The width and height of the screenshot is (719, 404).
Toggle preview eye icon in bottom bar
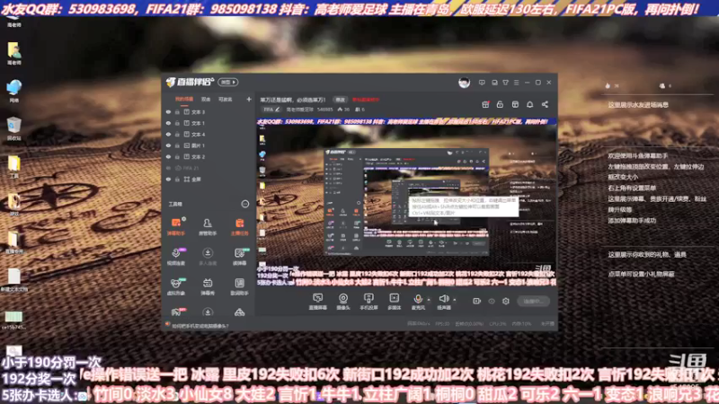492,301
